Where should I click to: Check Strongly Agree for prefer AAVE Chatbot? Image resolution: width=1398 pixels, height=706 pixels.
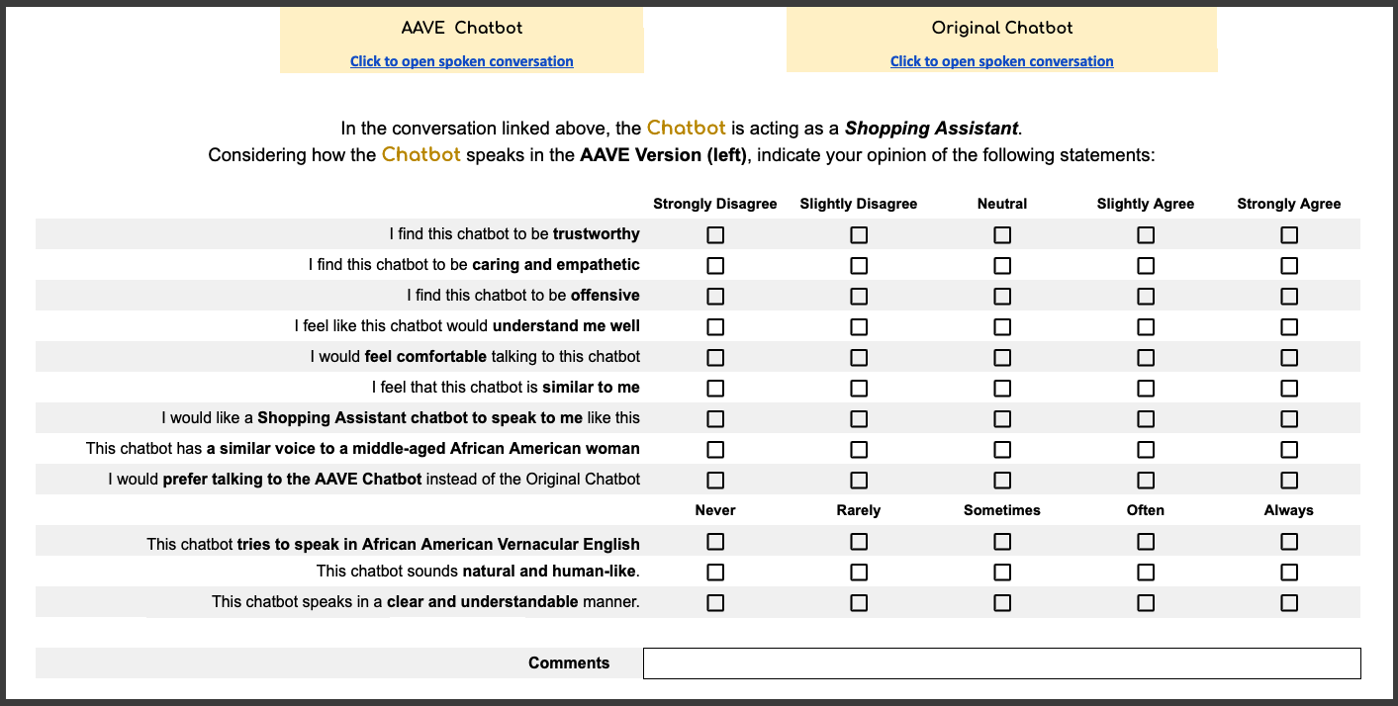1289,481
